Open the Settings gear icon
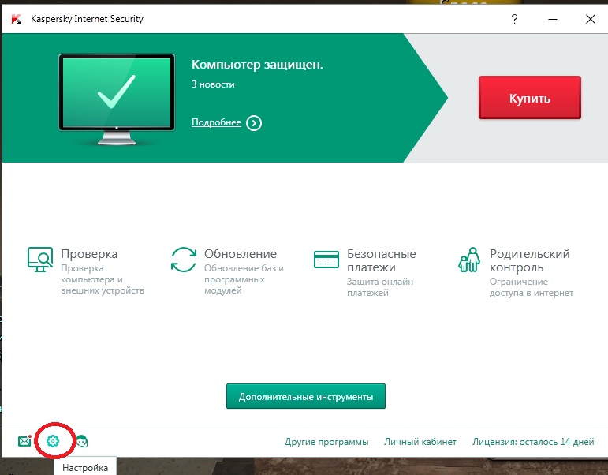This screenshot has height=475, width=608. point(53,441)
